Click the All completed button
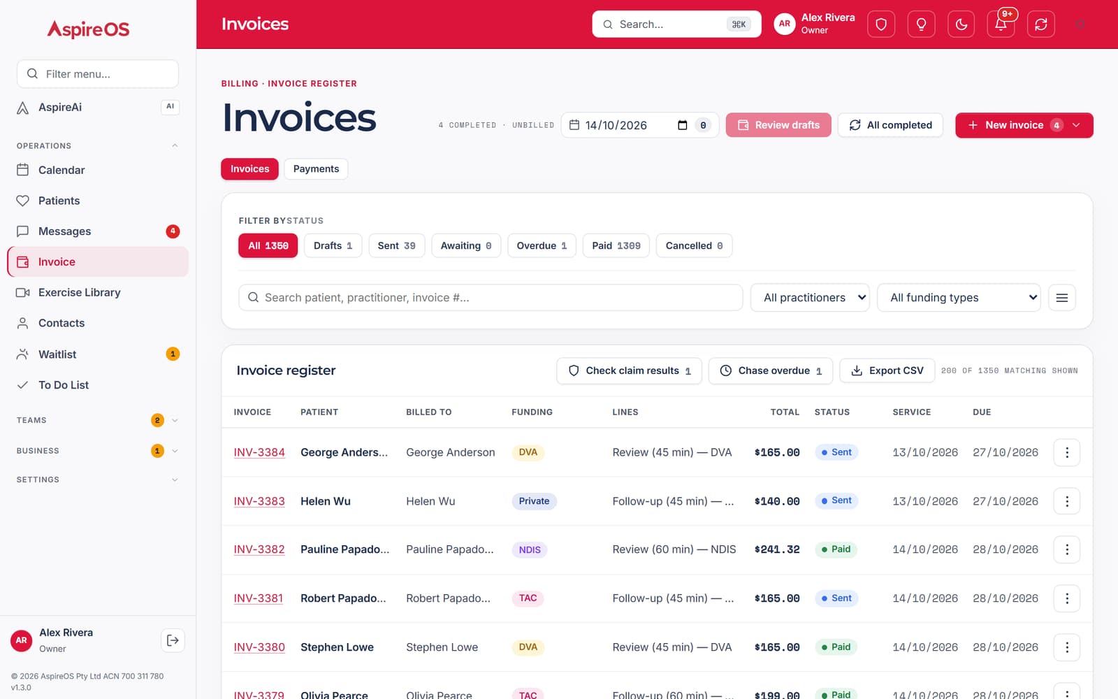Screen dimensions: 1118x699 tap(890, 125)
